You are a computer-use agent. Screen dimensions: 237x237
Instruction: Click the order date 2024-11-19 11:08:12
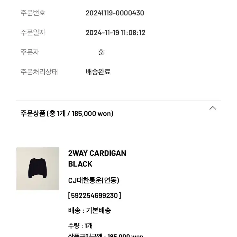point(115,33)
